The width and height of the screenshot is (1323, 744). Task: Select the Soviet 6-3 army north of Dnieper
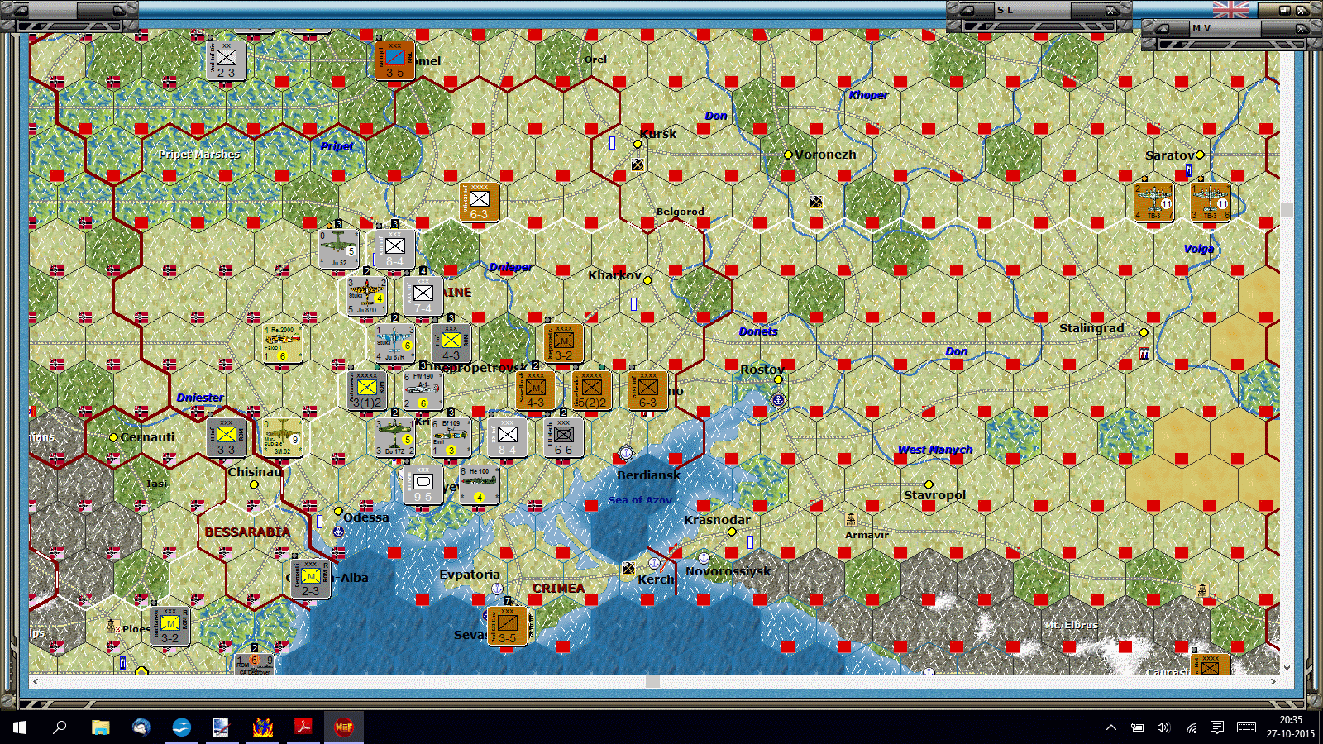click(x=479, y=202)
